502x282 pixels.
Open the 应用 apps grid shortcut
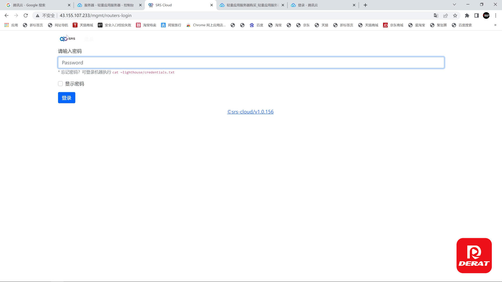[x=12, y=25]
